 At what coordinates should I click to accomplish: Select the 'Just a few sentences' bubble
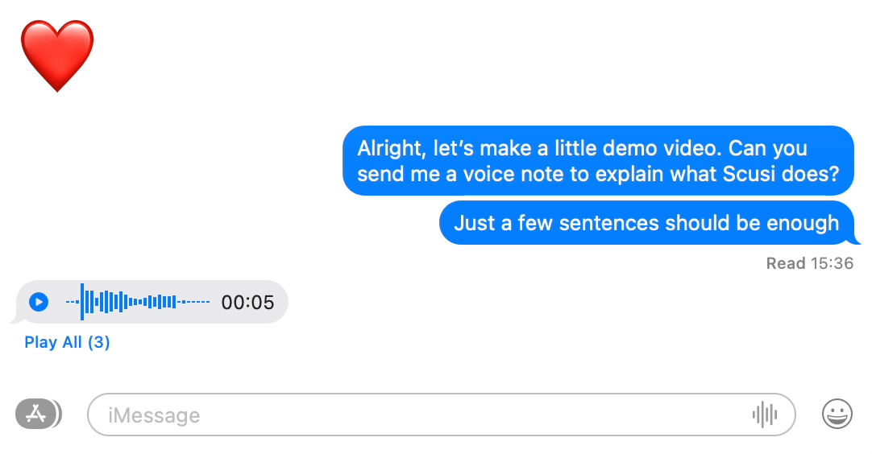point(646,222)
